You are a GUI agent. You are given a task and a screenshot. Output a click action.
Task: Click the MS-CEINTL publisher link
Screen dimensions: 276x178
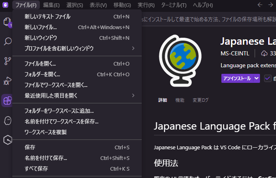point(235,53)
